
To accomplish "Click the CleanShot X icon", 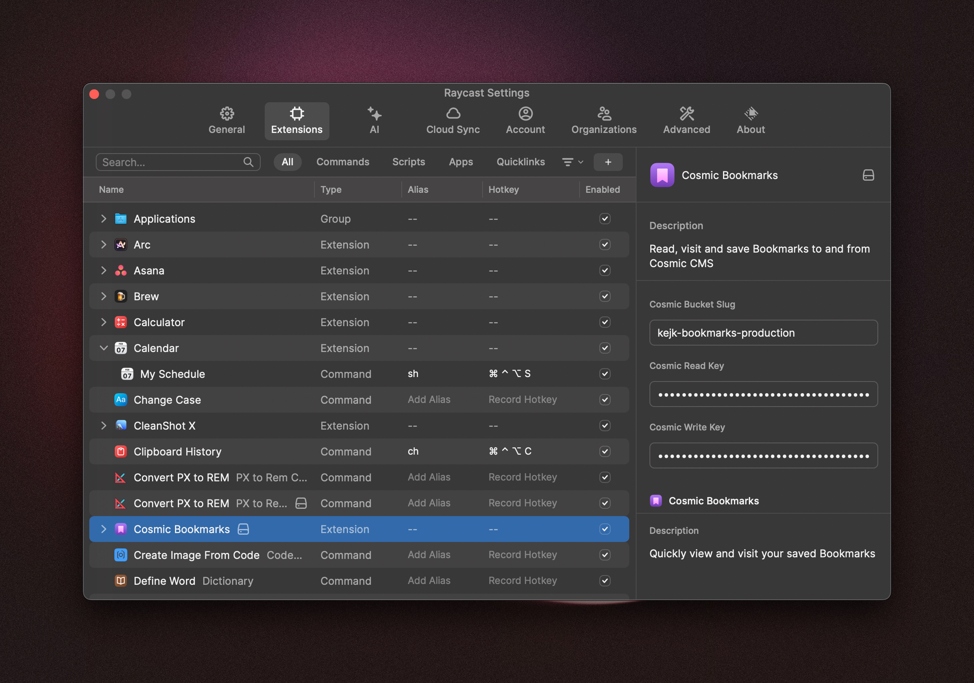I will [121, 426].
